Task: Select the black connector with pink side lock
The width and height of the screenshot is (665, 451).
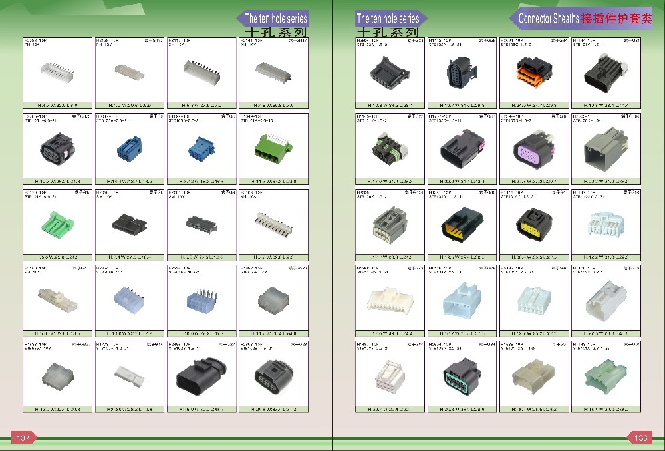Action: [x=462, y=150]
